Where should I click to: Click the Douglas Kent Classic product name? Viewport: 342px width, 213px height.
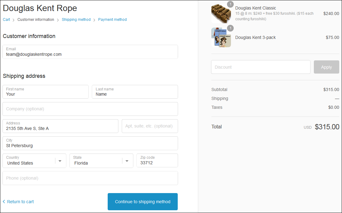(255, 8)
